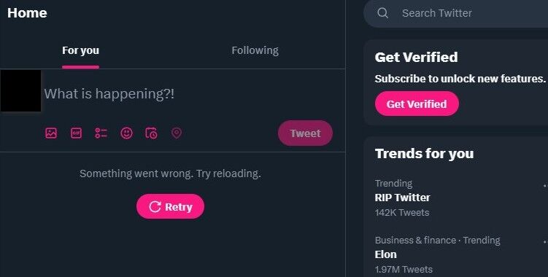548x277 pixels.
Task: Schedule tweet with the calendar-clock icon
Action: coord(151,133)
